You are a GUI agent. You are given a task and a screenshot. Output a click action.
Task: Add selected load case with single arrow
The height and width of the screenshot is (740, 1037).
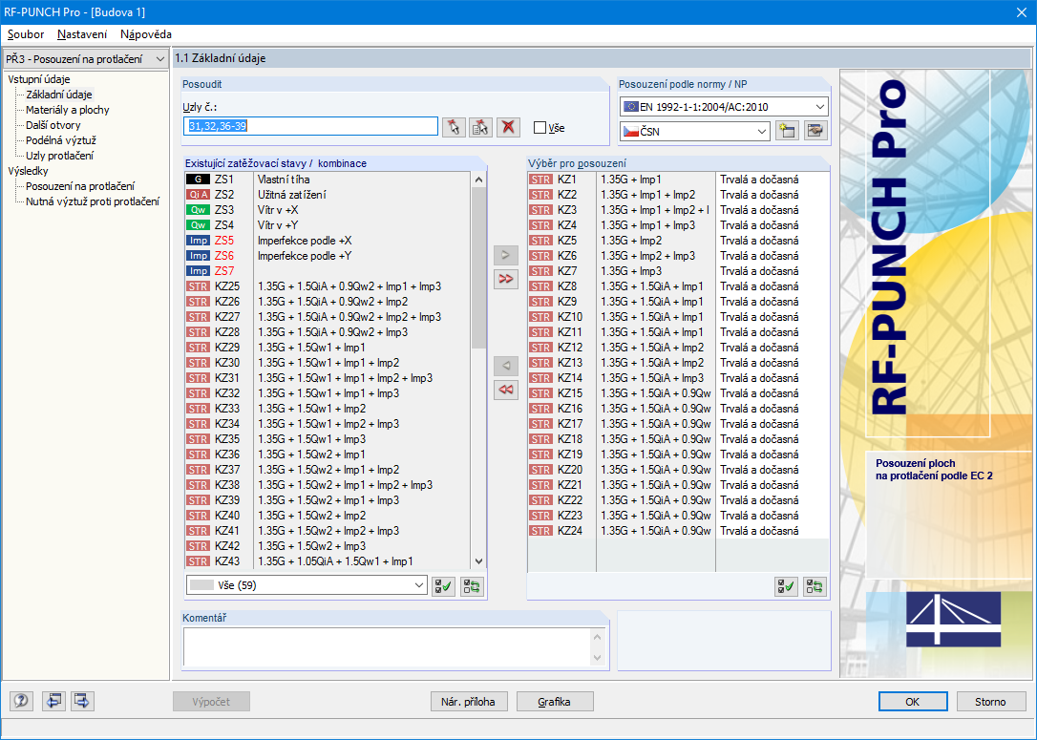point(506,255)
